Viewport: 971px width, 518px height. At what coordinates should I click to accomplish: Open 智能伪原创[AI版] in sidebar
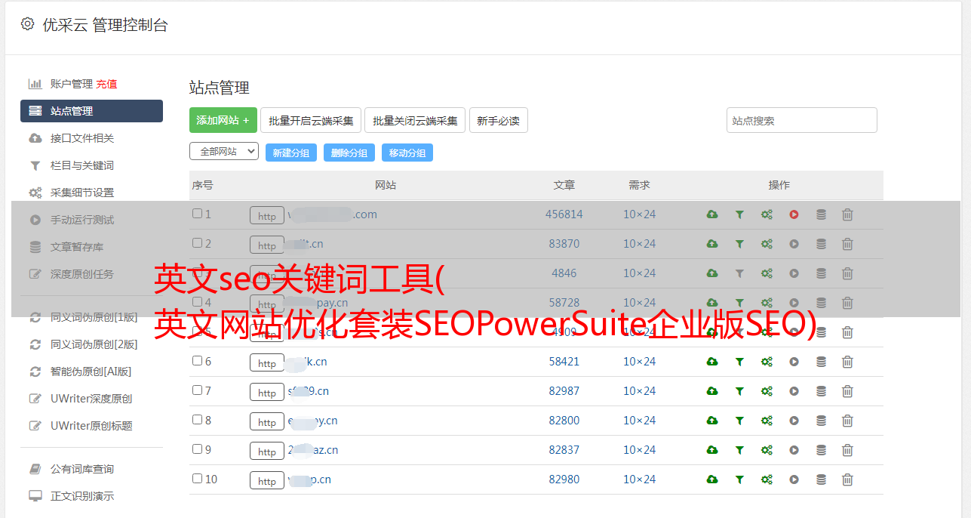91,372
